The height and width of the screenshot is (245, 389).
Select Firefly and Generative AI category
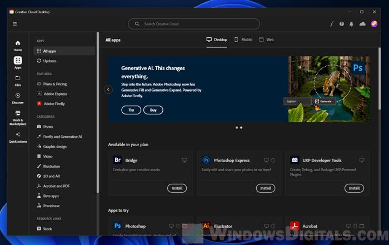[59, 137]
